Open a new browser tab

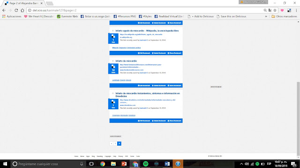(x=50, y=3)
